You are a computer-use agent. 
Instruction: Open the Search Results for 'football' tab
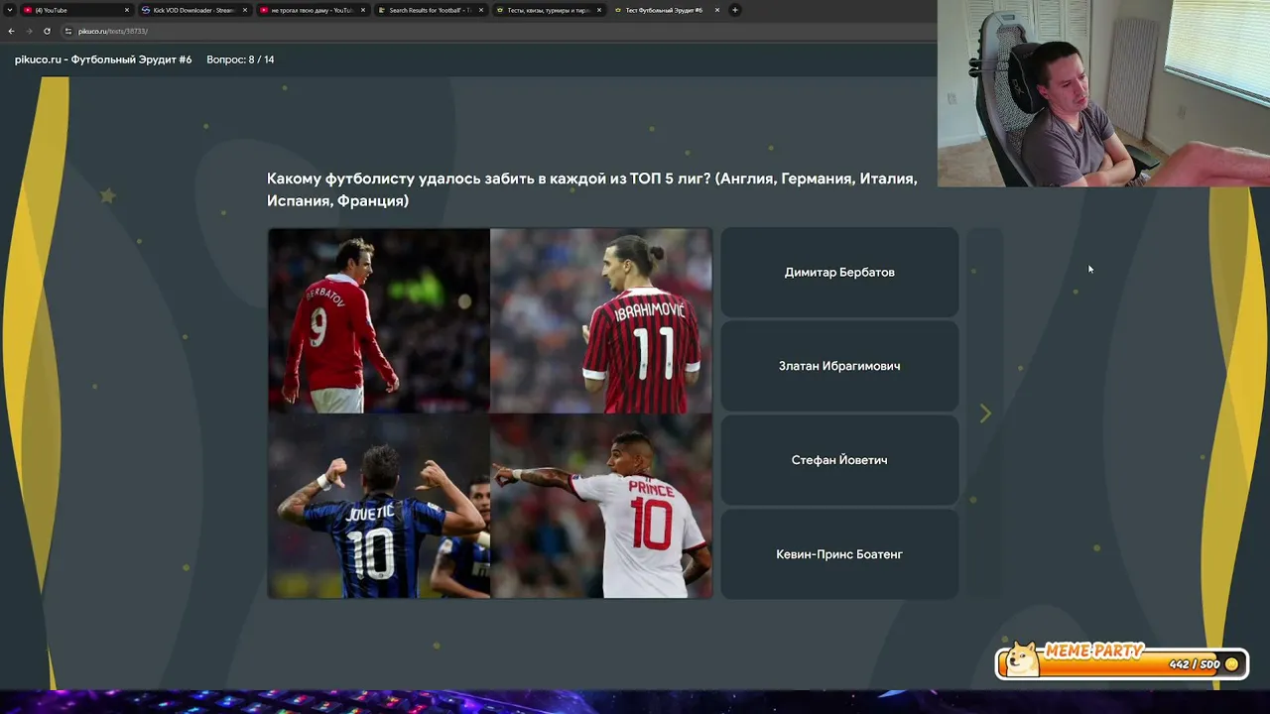pyautogui.click(x=431, y=10)
